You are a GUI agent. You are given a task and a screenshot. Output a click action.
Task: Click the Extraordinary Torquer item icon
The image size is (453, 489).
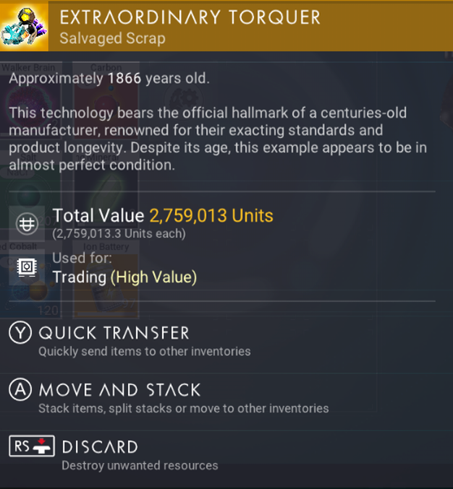pos(24,26)
